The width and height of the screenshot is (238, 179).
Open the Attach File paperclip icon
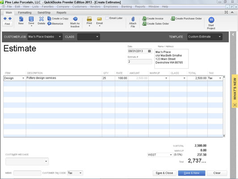[133, 19]
